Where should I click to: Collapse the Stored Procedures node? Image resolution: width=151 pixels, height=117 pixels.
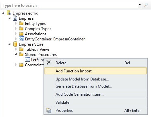(16, 55)
